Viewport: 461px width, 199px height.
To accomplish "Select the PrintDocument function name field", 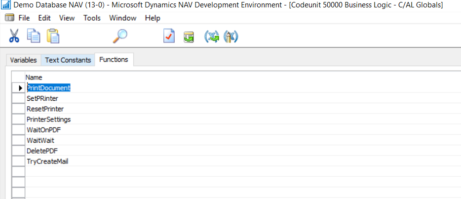I will (242, 87).
